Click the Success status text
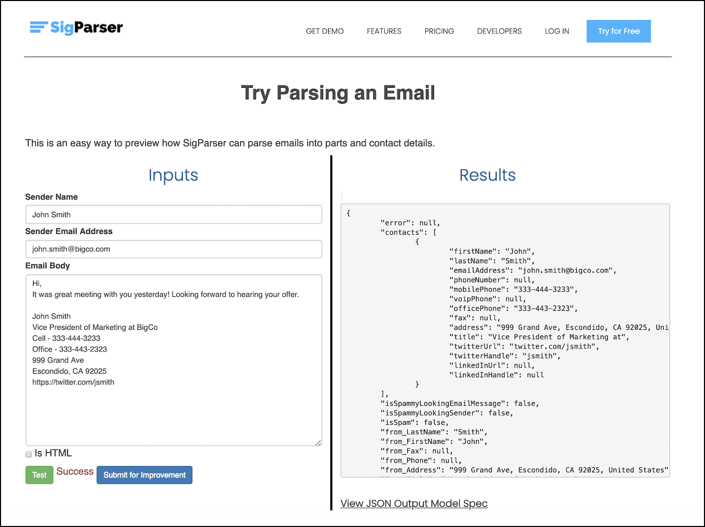Image resolution: width=705 pixels, height=527 pixels. tap(75, 472)
